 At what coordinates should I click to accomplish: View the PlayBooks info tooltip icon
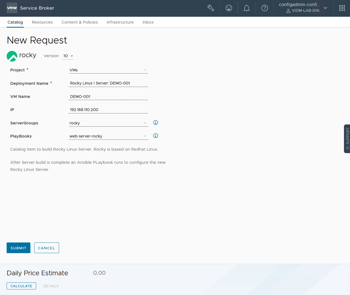pos(155,136)
